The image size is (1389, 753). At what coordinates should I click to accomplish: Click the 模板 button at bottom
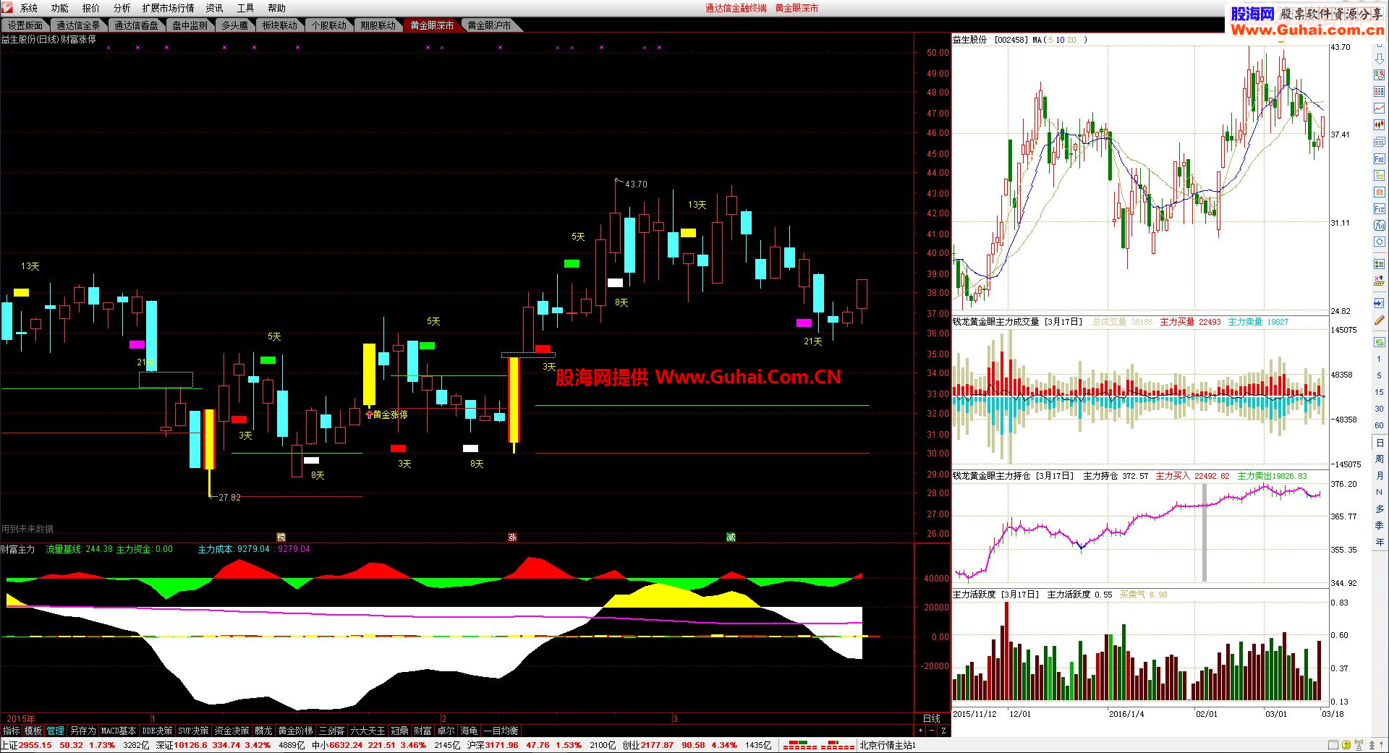pos(33,731)
